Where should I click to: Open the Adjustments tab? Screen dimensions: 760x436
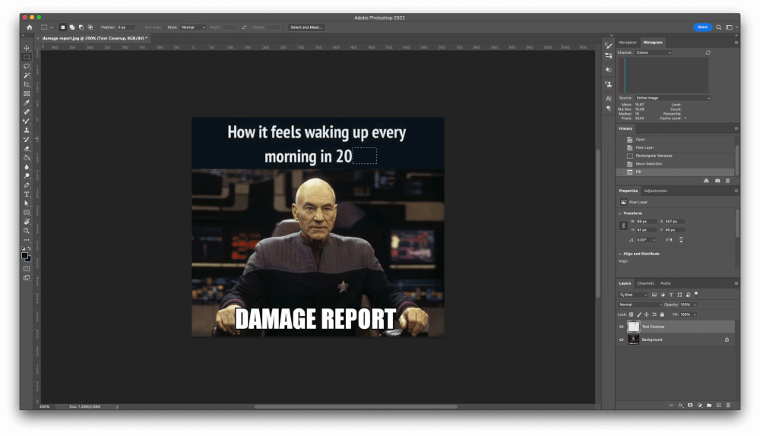click(655, 191)
